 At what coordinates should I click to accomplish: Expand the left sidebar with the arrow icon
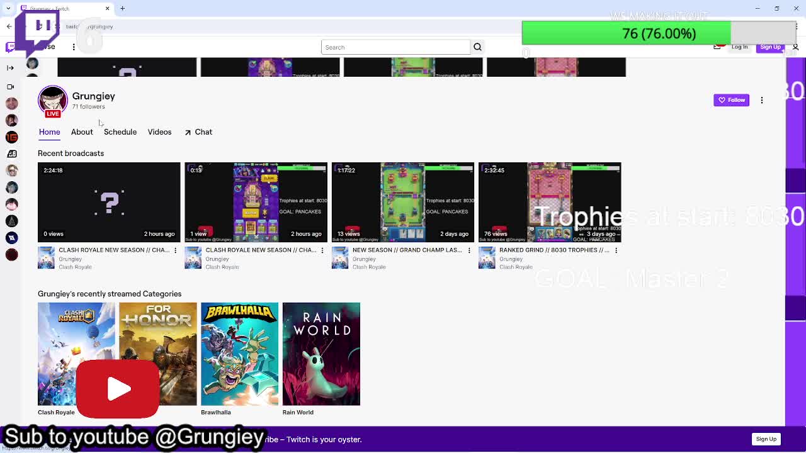point(10,67)
